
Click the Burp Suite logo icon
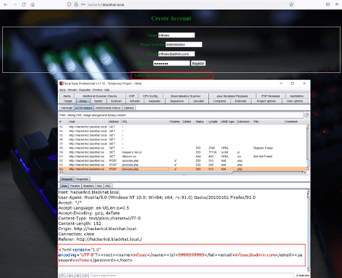coord(62,84)
